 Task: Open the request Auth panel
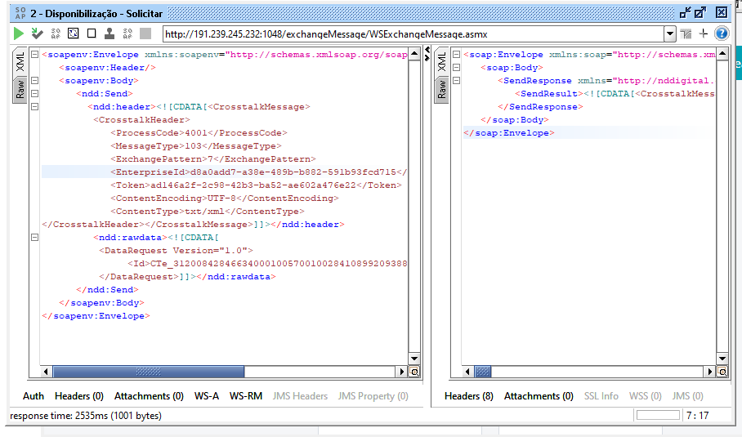point(34,396)
